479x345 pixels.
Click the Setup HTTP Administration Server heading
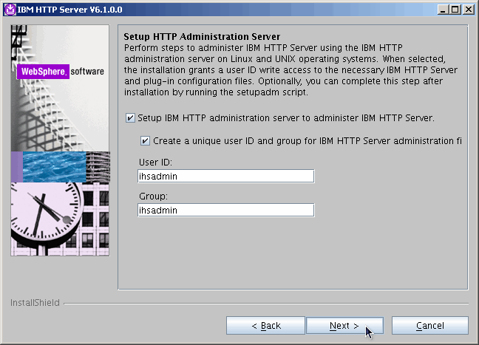pos(201,35)
